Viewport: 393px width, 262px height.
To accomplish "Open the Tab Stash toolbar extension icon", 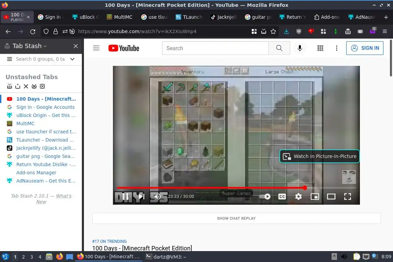I will coord(348,31).
